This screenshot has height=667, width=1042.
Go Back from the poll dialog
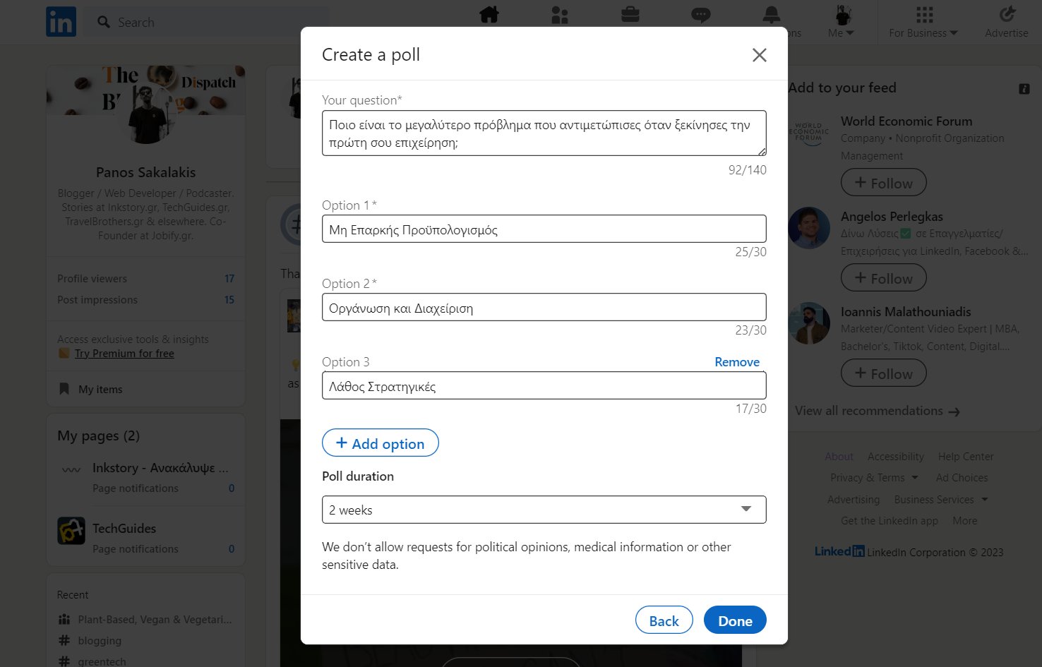click(x=664, y=620)
